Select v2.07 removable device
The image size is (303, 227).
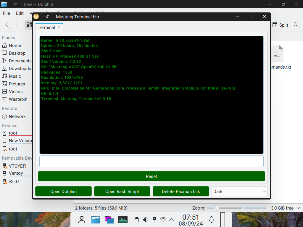coord(16,181)
